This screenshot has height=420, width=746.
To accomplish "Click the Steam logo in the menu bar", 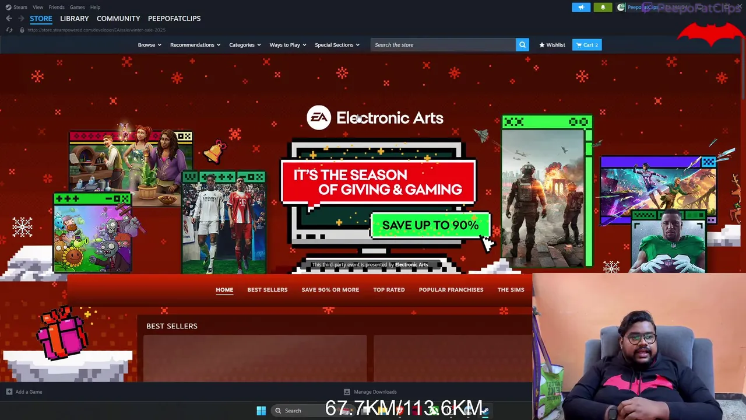I will click(8, 7).
